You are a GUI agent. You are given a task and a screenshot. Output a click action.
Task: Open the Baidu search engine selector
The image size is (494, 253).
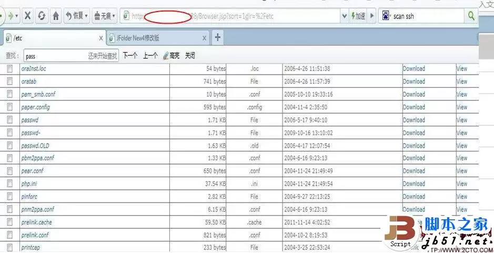point(386,16)
